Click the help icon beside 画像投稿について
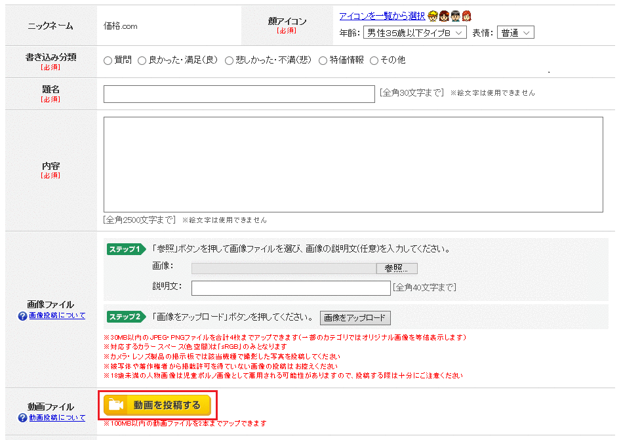621x440 pixels. click(x=22, y=315)
